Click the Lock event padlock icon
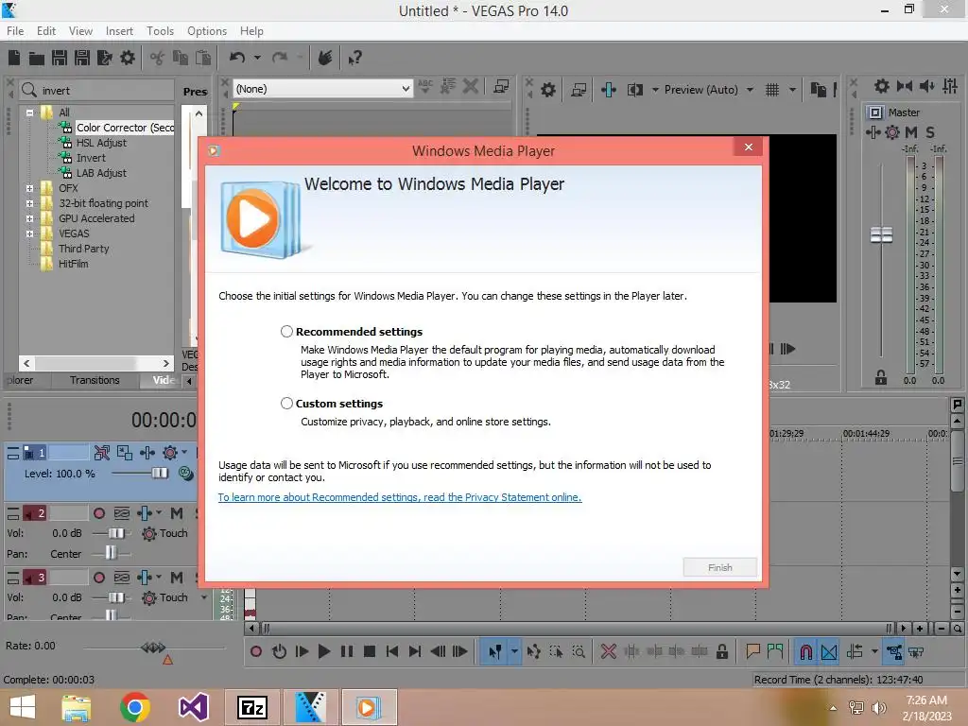 (x=721, y=652)
